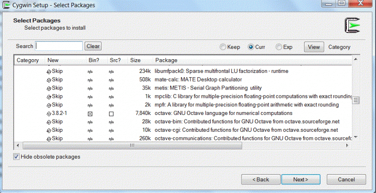Proceed with the Next button

point(301,179)
